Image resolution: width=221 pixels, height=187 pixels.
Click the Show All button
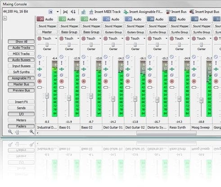pos(21,41)
